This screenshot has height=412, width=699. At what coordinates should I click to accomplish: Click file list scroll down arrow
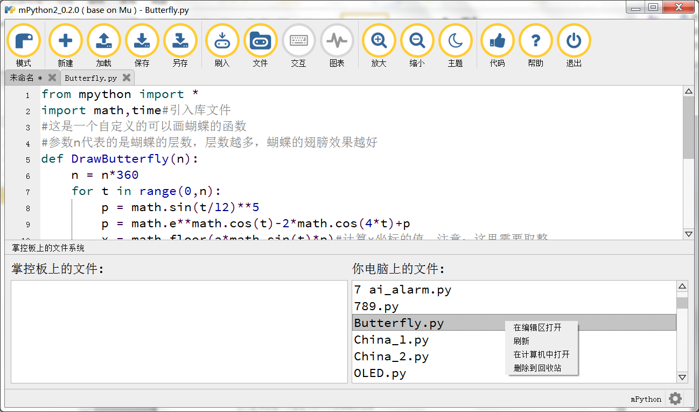click(682, 378)
